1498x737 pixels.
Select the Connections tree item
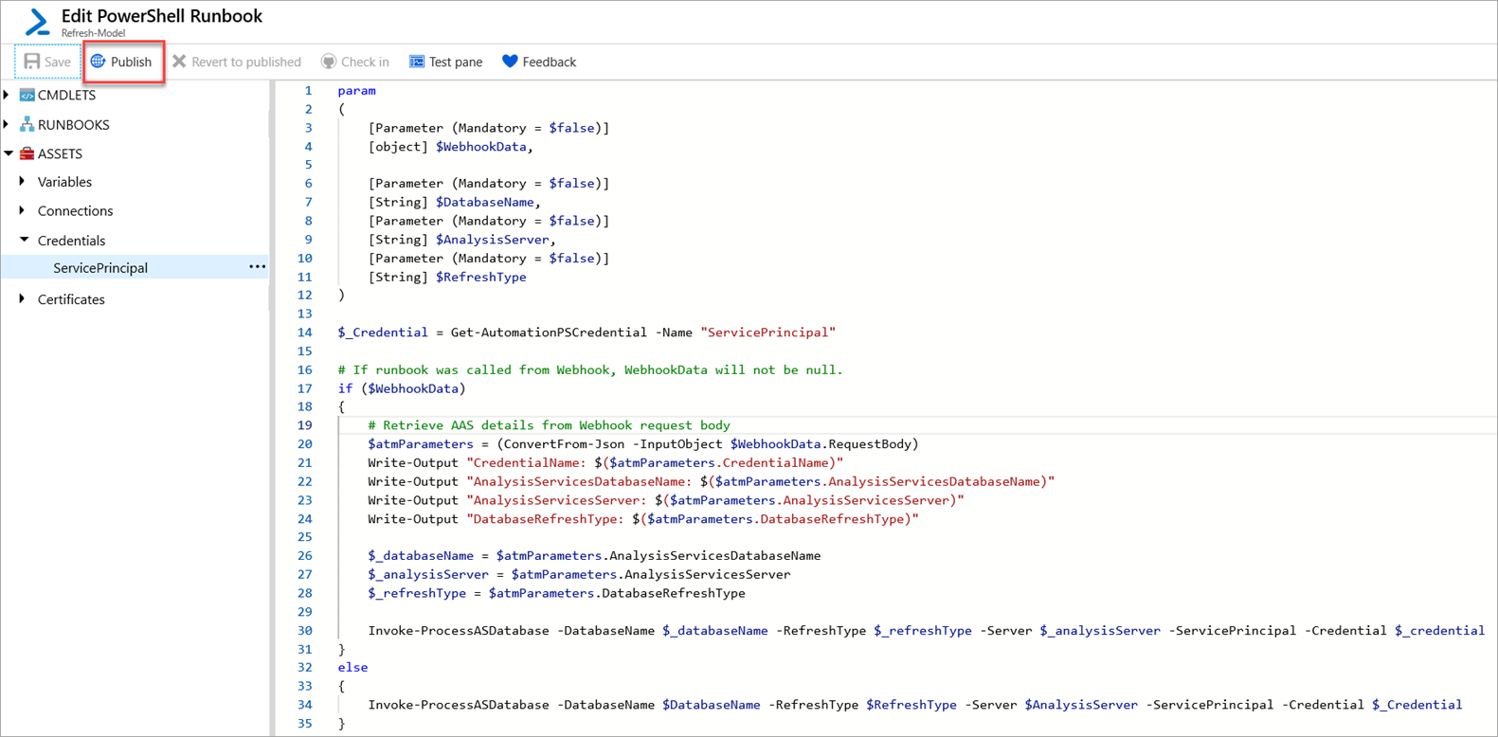pos(75,210)
